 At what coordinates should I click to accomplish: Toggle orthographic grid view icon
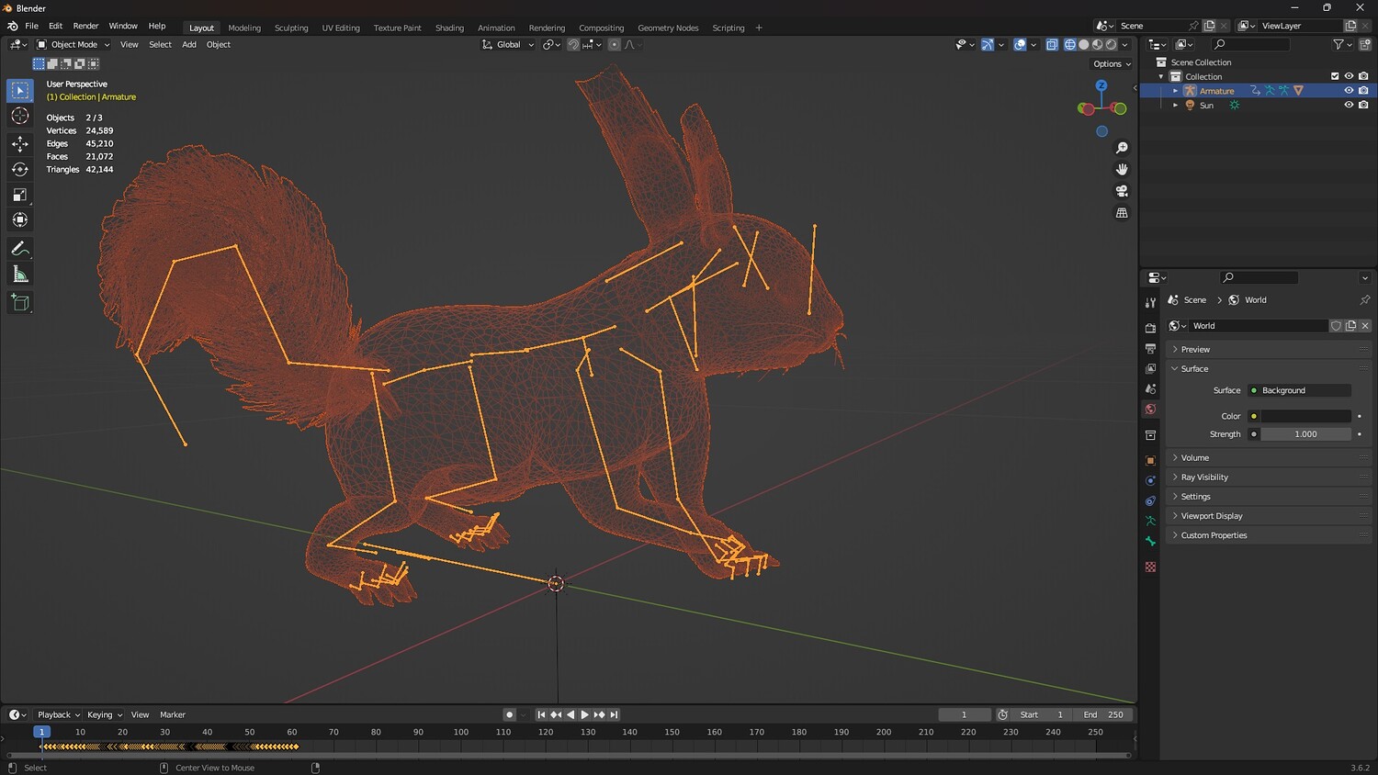1122,213
